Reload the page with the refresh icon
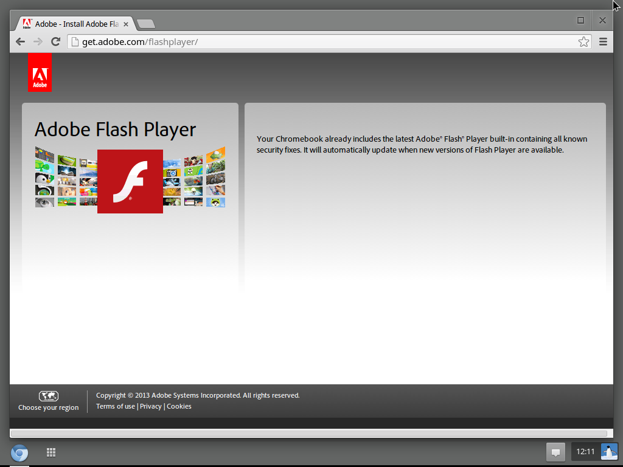623x467 pixels. coord(55,41)
